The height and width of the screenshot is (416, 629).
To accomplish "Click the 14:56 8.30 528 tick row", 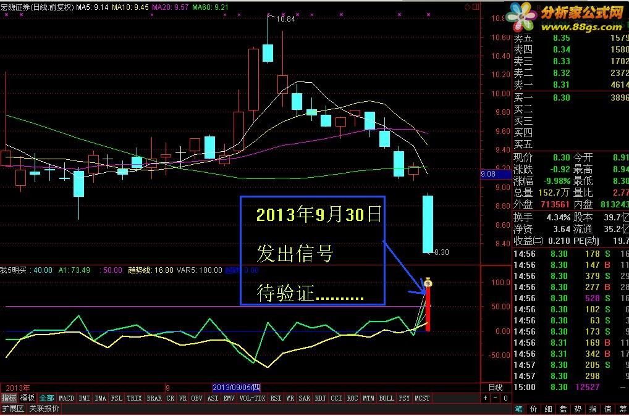I will pos(571,298).
